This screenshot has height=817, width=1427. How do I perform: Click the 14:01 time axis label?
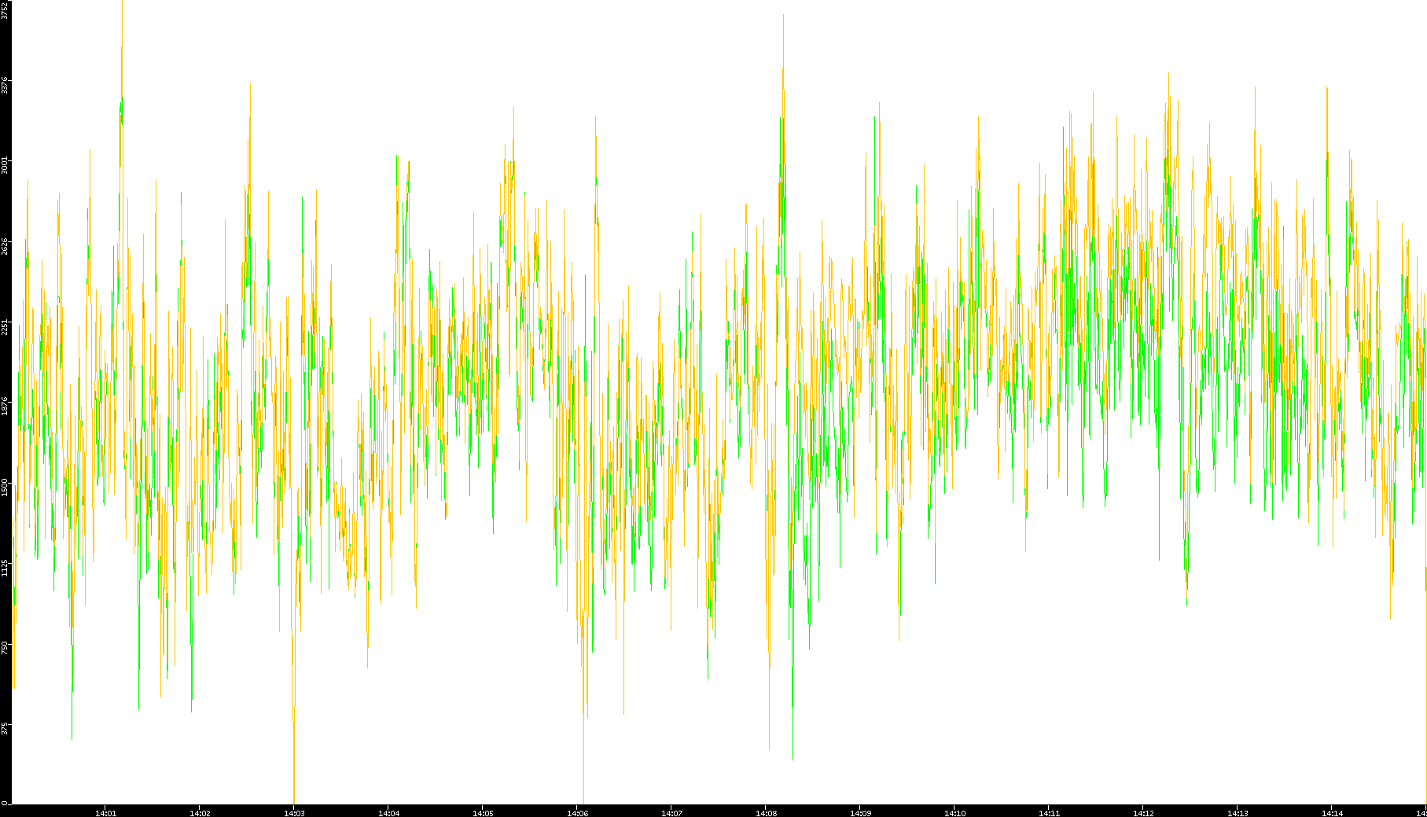pos(105,813)
